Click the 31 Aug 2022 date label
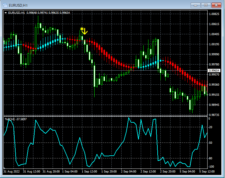 pos(12,172)
